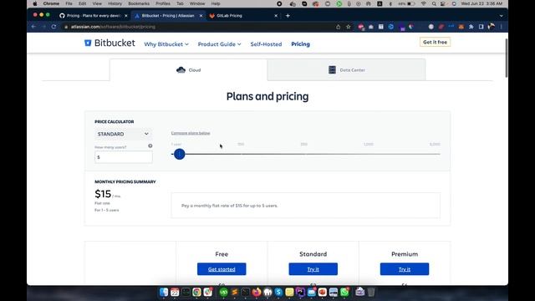Click the share icon in the address bar
This screenshot has width=535, height=301.
coord(338,27)
